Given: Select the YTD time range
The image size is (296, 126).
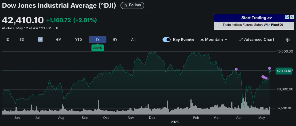Looking at the screenshot, I should [x=79, y=40].
